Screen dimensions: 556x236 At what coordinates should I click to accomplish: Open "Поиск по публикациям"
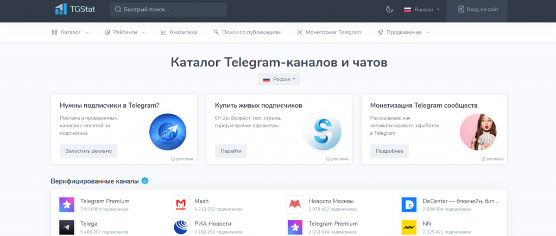[247, 32]
